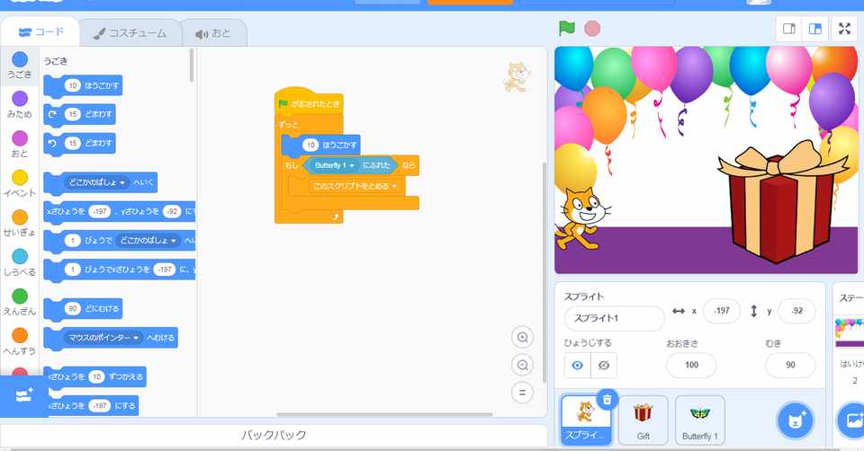Open the choose a backdrop button
The width and height of the screenshot is (864, 451).
tap(851, 420)
